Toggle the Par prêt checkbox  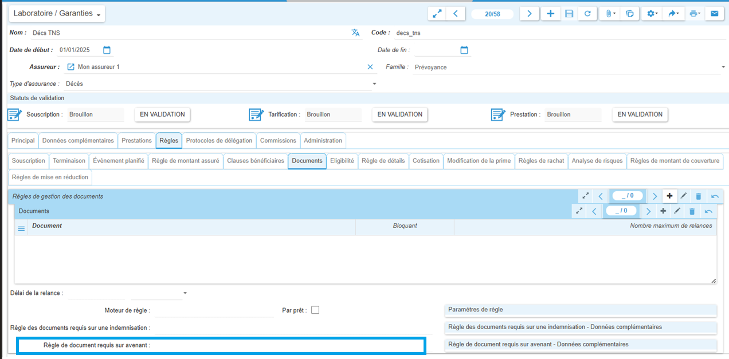(x=315, y=310)
